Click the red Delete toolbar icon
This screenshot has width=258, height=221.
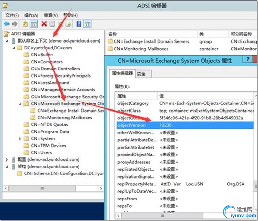point(44,24)
